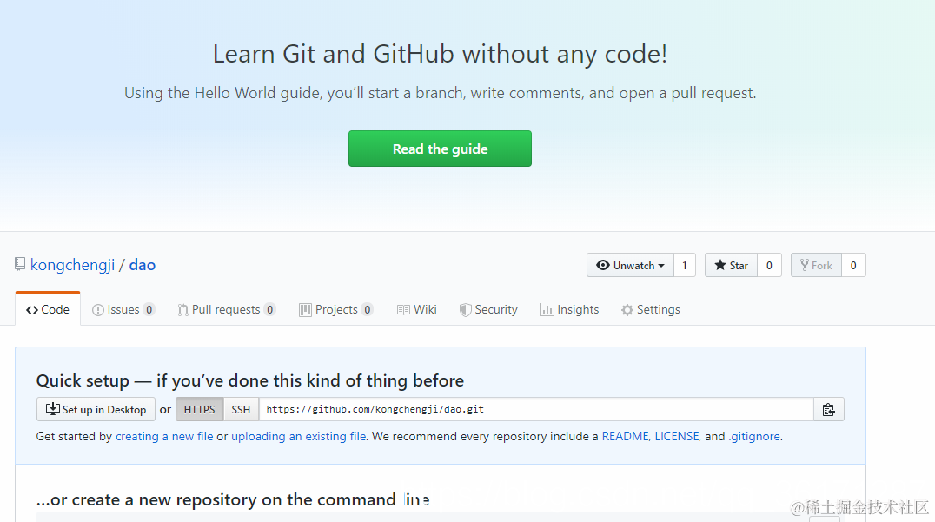Image resolution: width=935 pixels, height=522 pixels.
Task: Click the create a new repository heading
Action: pos(233,499)
